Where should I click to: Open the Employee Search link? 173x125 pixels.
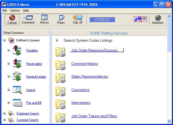click(x=28, y=114)
